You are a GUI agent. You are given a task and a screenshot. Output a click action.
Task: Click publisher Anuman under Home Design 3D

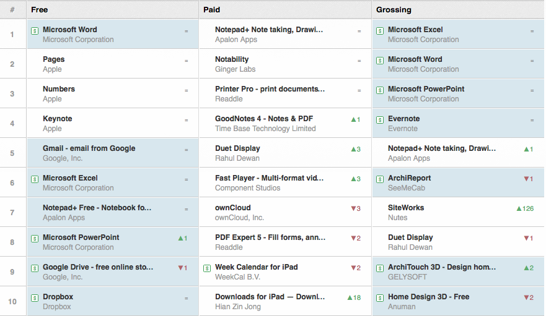coord(402,307)
